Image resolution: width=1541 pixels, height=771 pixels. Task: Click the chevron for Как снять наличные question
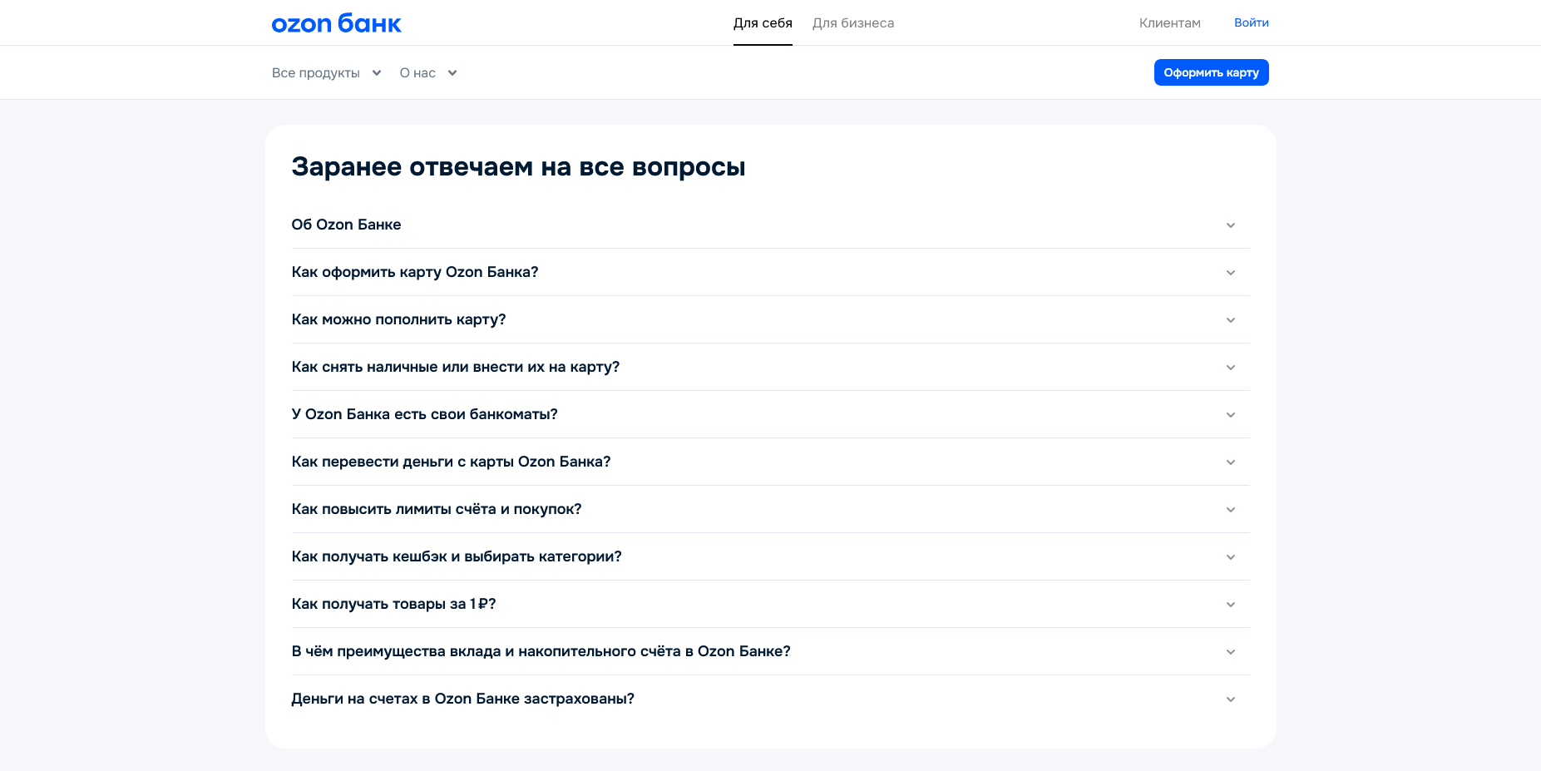click(x=1231, y=368)
